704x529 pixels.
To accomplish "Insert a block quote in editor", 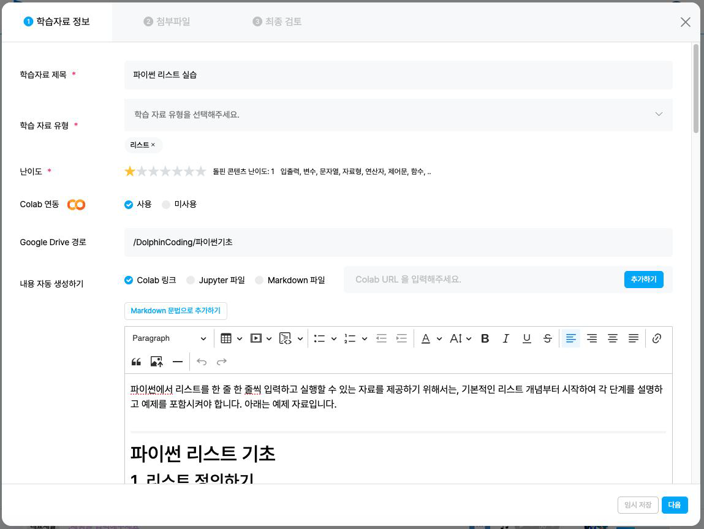I will (x=136, y=362).
